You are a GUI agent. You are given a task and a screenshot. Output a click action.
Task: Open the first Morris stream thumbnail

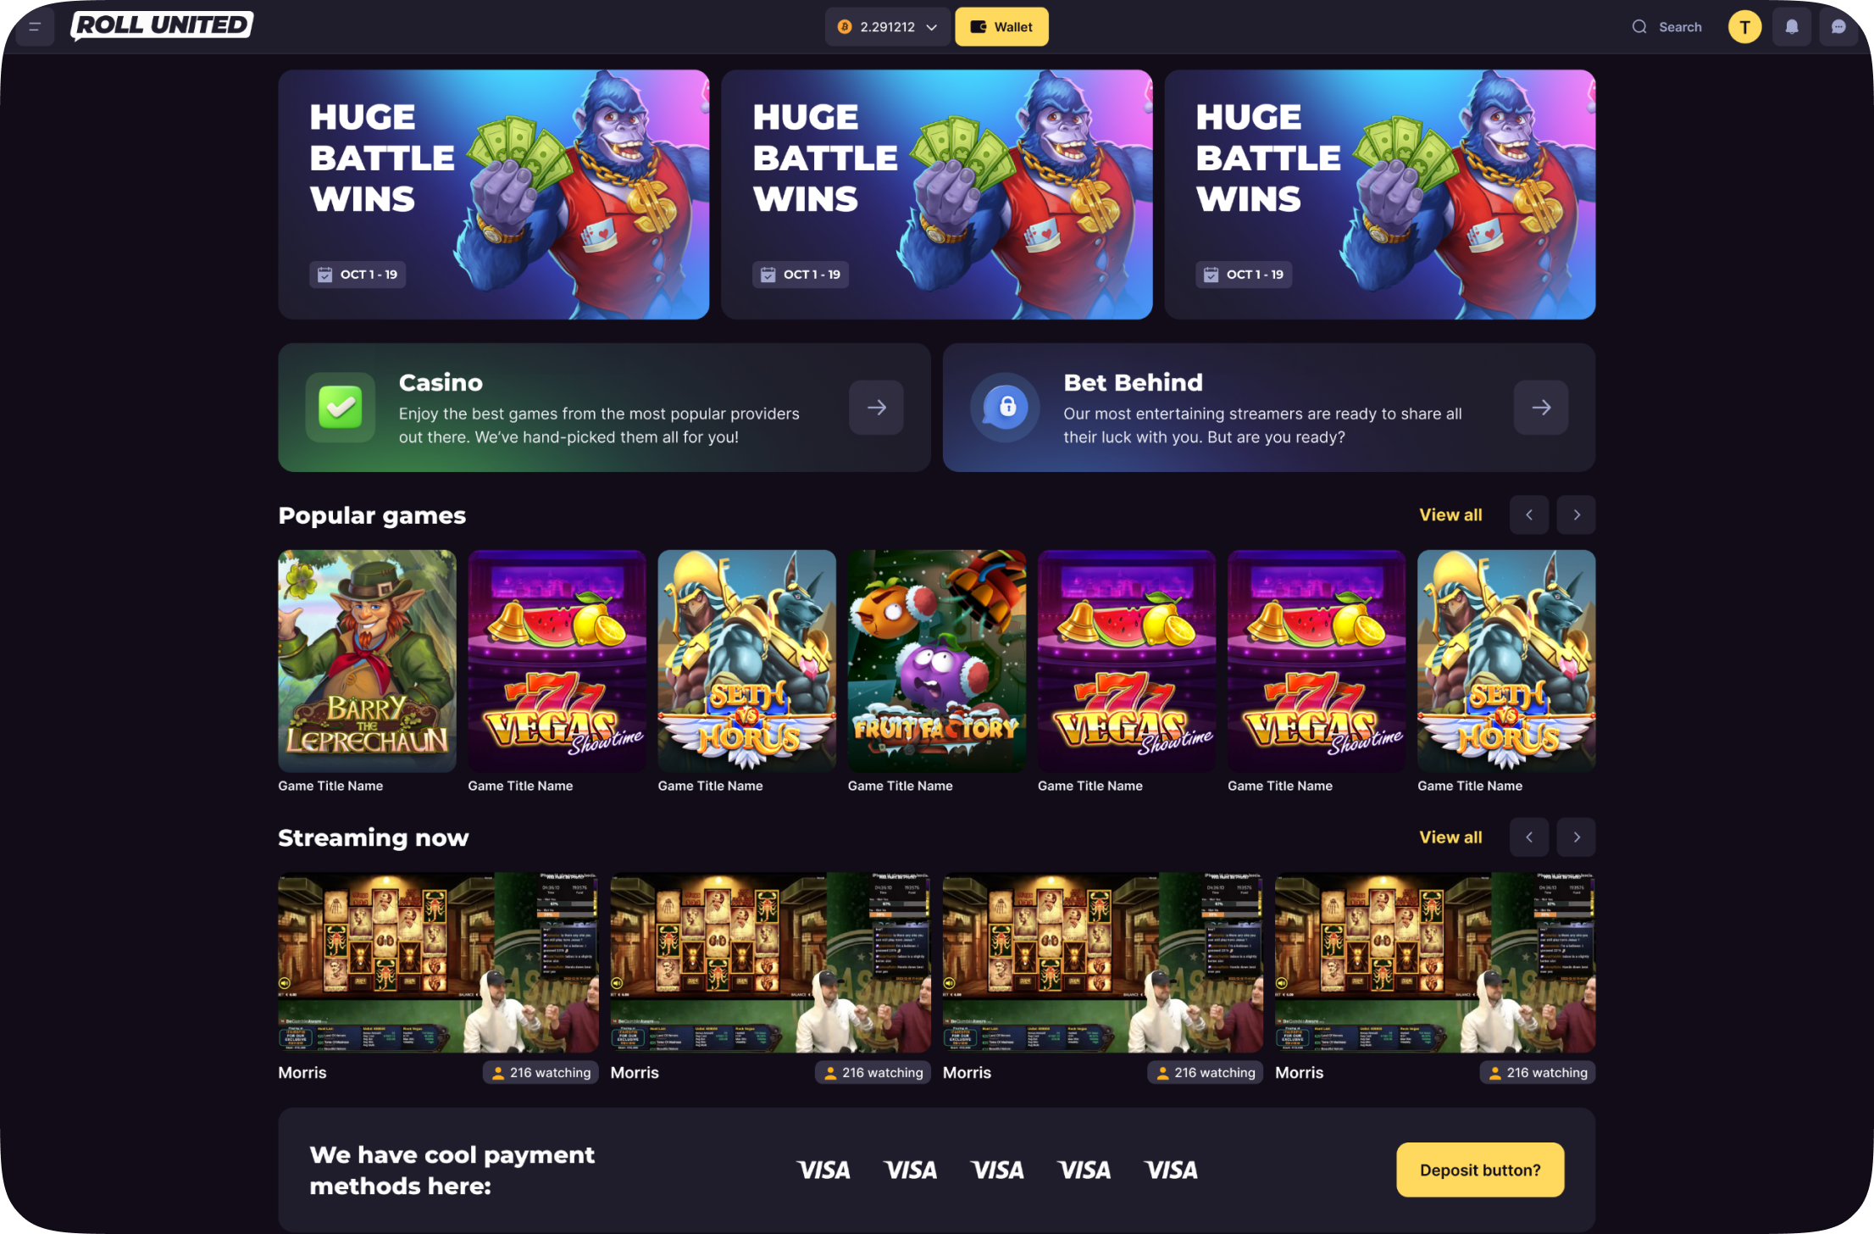(x=438, y=962)
